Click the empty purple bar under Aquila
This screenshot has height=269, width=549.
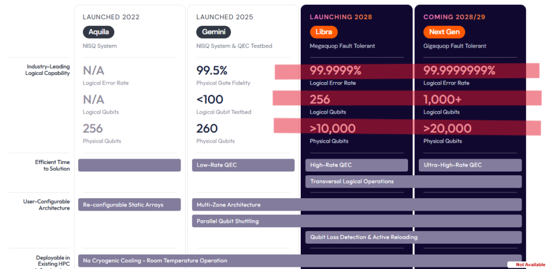[129, 165]
